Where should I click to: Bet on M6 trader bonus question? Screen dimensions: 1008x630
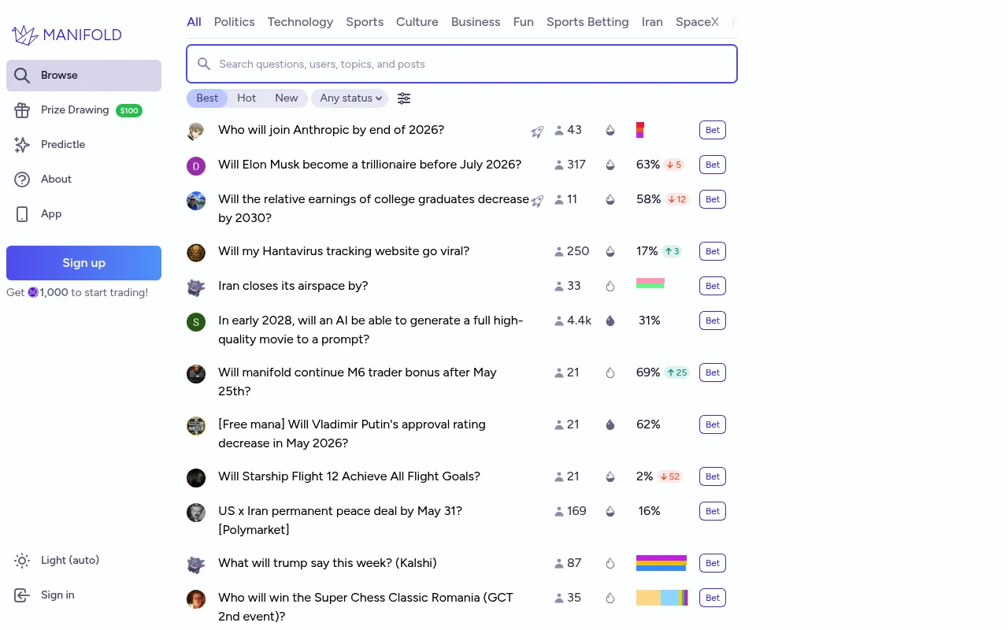point(713,372)
